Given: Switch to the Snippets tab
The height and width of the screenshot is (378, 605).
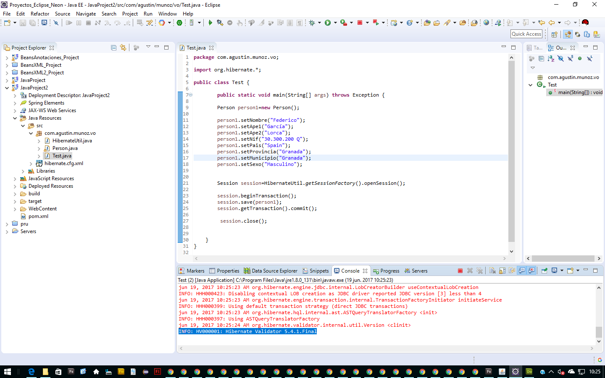Looking at the screenshot, I should (316, 271).
